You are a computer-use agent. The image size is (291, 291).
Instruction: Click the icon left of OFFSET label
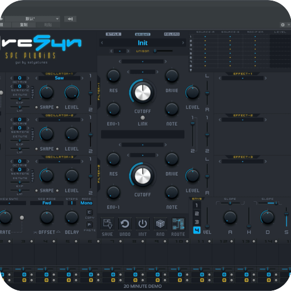pyautogui.click(x=35, y=232)
